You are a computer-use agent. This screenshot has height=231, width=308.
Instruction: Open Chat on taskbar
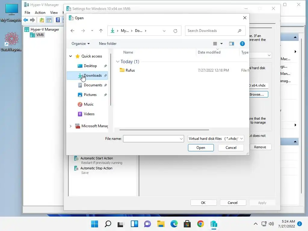pyautogui.click(x=147, y=224)
